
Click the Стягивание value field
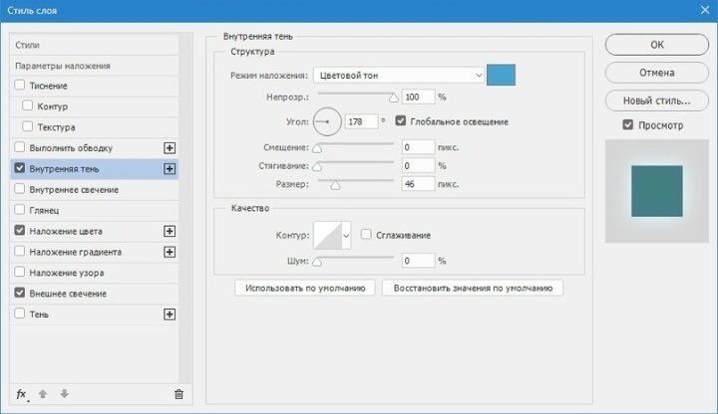coord(418,165)
